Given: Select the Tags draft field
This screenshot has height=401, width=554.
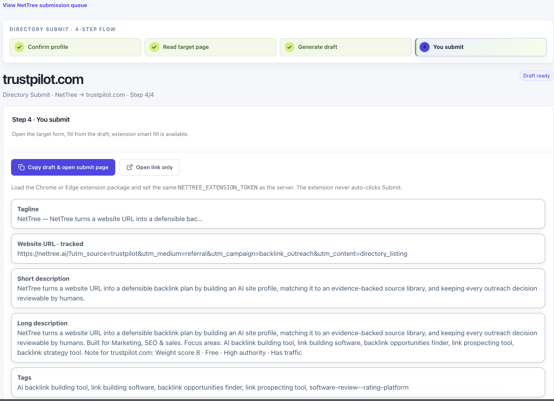Looking at the screenshot, I should 278,382.
